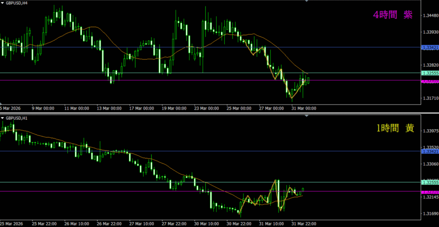Click the 1.33975 level on H1 price scale
Screen dimensions: 439x227
430,131
